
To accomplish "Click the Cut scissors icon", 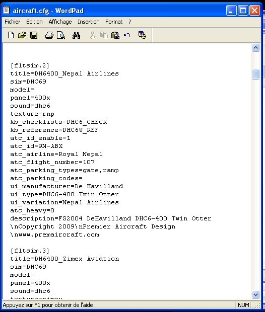I will (92, 35).
